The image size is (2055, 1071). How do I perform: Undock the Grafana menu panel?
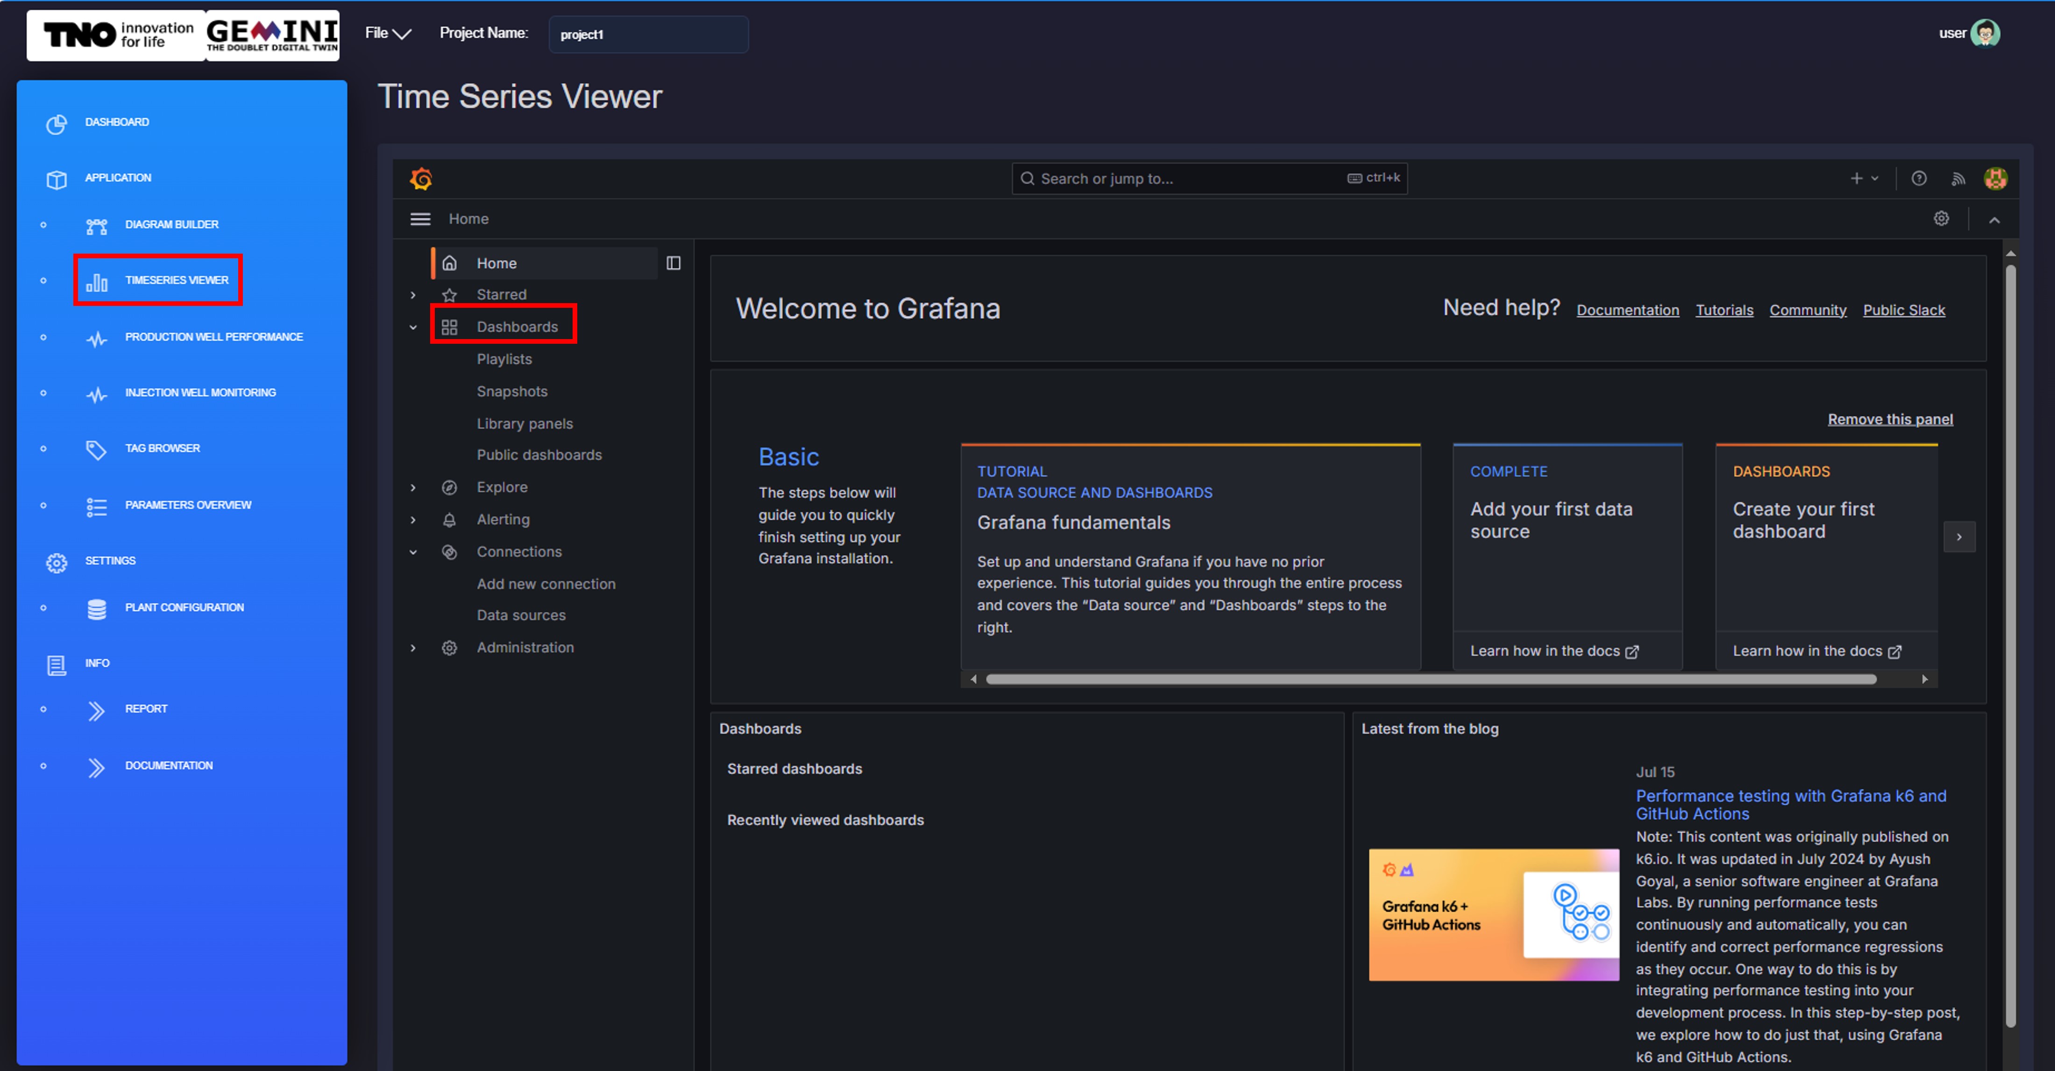pos(673,263)
